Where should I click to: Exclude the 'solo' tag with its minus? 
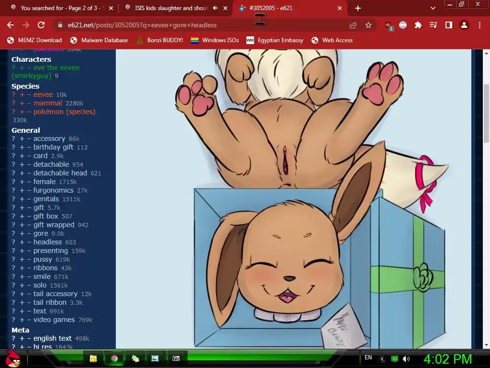pyautogui.click(x=29, y=285)
